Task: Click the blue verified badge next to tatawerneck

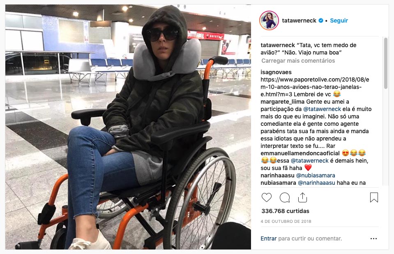Action: (x=321, y=20)
